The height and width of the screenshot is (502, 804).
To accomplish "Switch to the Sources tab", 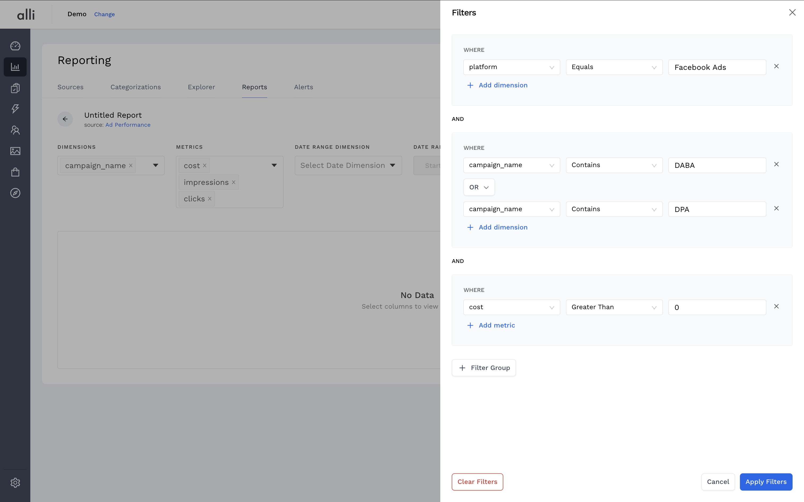I will pos(70,87).
